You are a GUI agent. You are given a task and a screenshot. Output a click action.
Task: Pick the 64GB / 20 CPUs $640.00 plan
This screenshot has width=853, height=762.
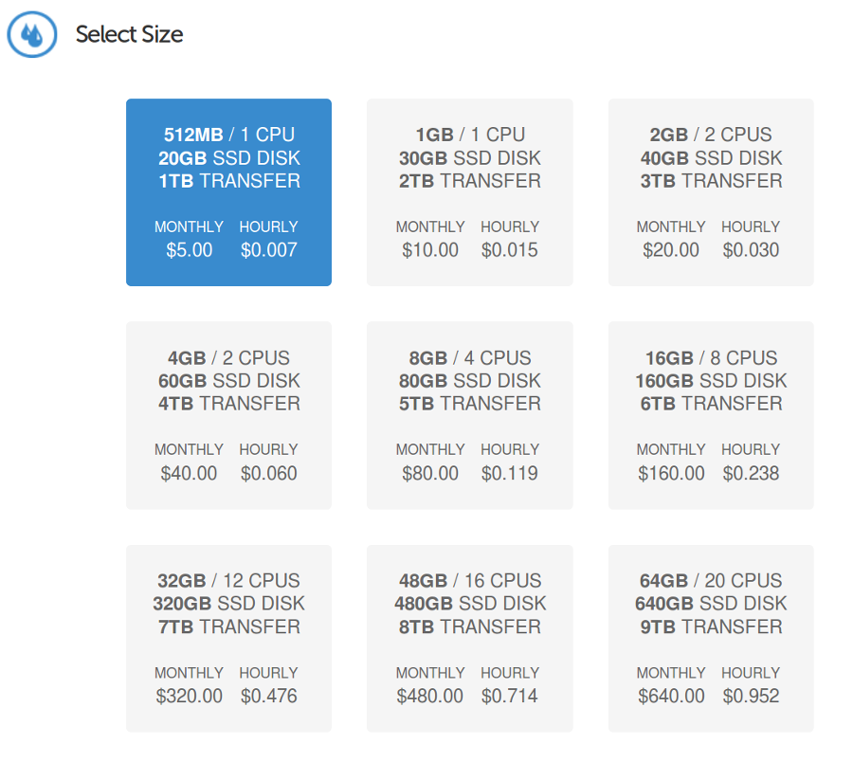pos(711,639)
